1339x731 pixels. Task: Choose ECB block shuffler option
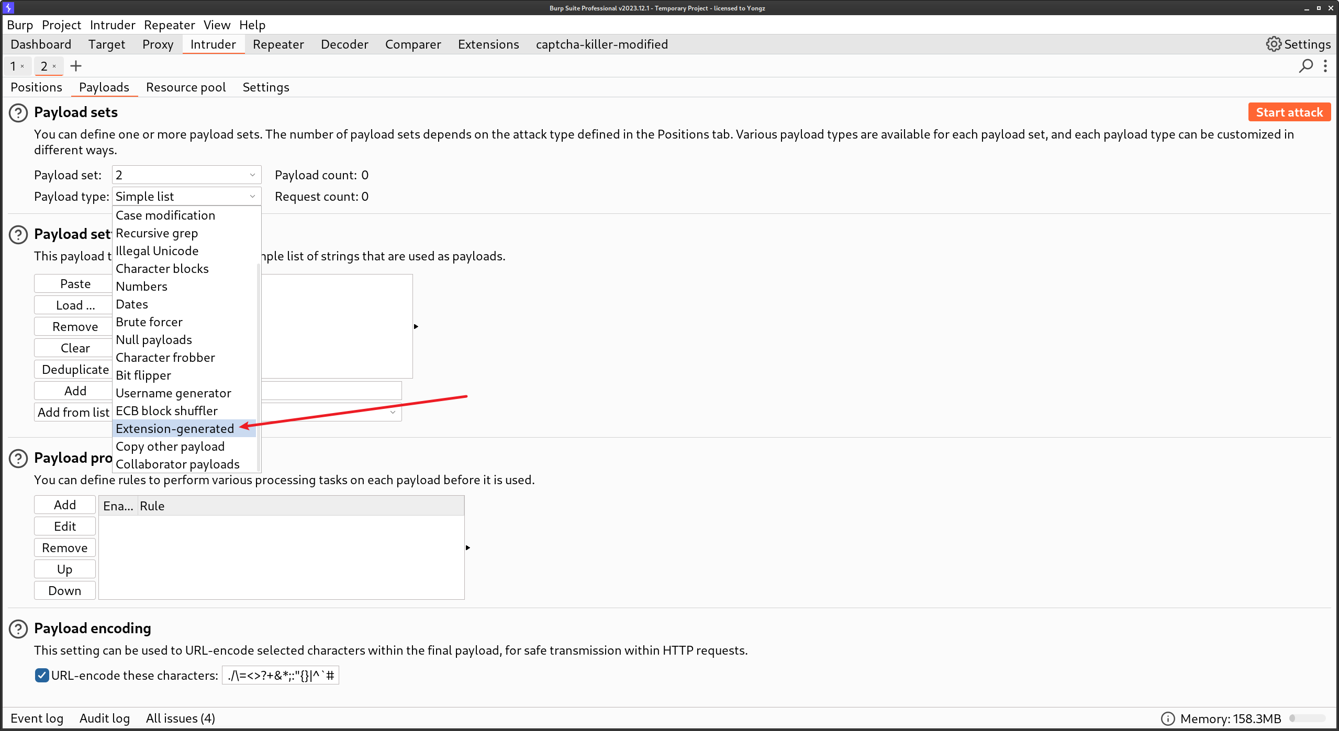coord(184,411)
